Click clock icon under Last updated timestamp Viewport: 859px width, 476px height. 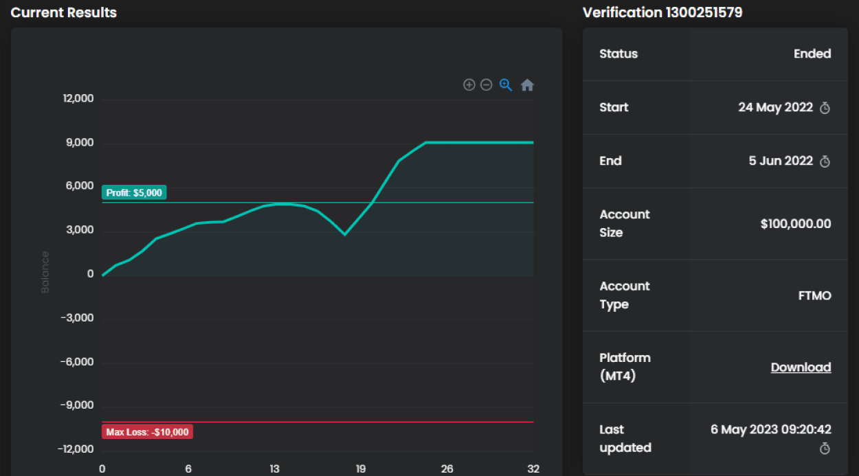point(825,449)
